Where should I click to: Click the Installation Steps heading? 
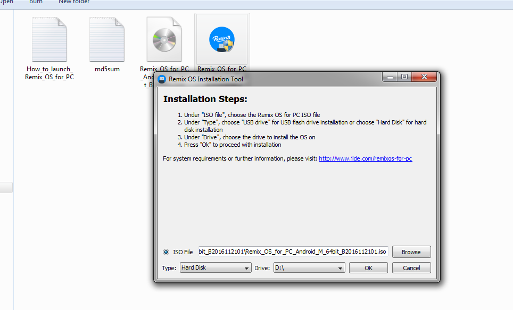click(x=205, y=99)
